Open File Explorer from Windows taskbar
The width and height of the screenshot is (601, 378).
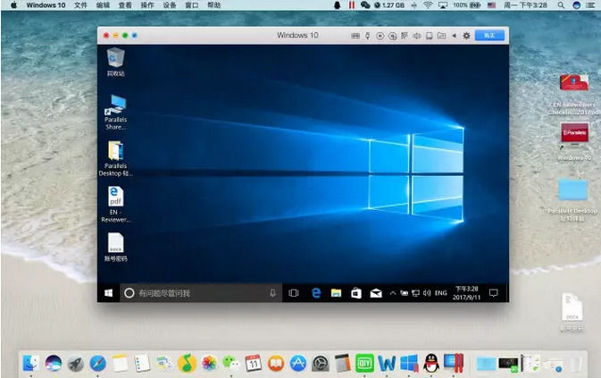click(x=336, y=293)
